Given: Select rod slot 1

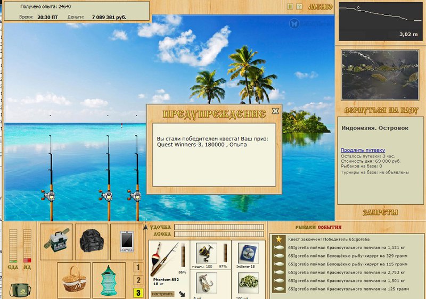Looking at the screenshot, I should pyautogui.click(x=138, y=268).
